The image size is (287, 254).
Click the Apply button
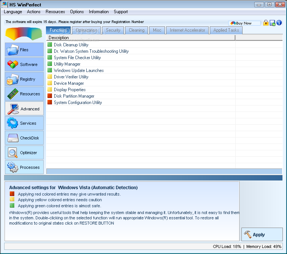tap(262, 234)
